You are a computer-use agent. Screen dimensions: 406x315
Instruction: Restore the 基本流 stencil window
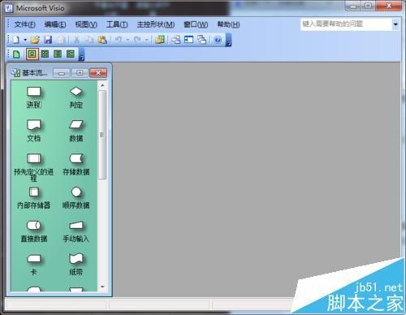80,73
